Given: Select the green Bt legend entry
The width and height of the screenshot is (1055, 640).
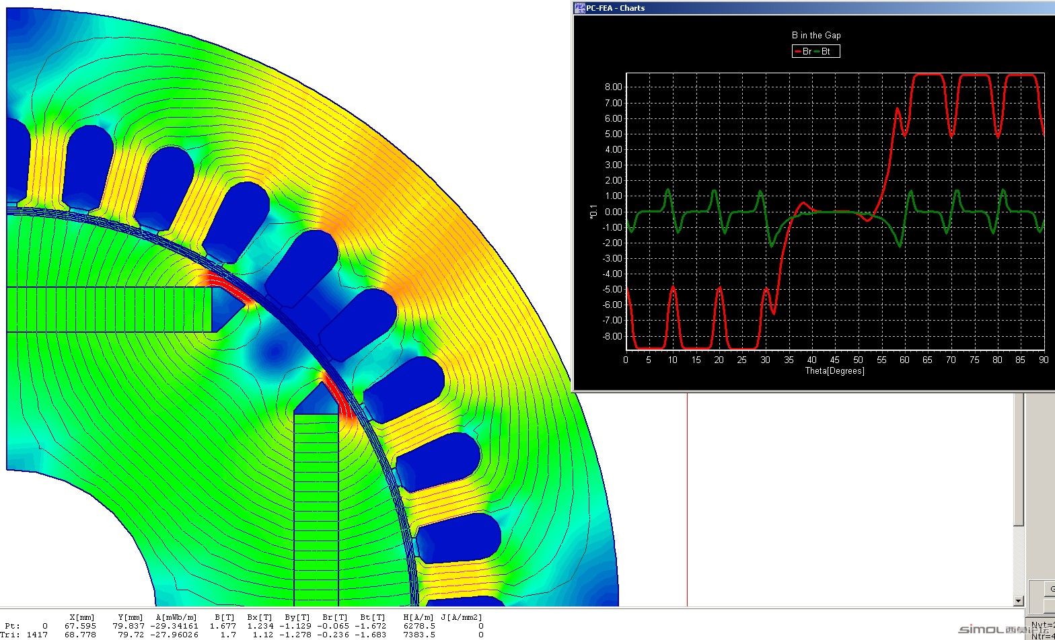Looking at the screenshot, I should [822, 52].
